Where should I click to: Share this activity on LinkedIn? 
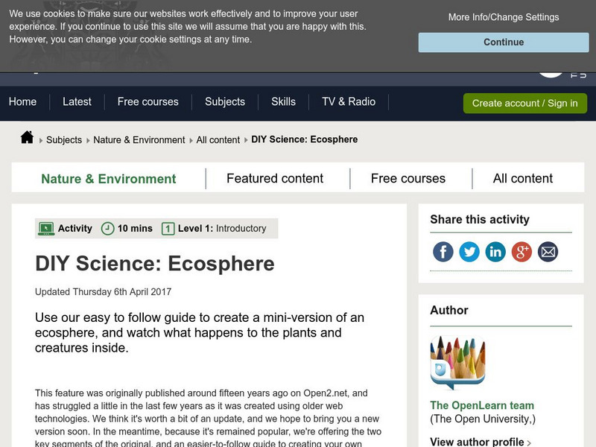495,252
